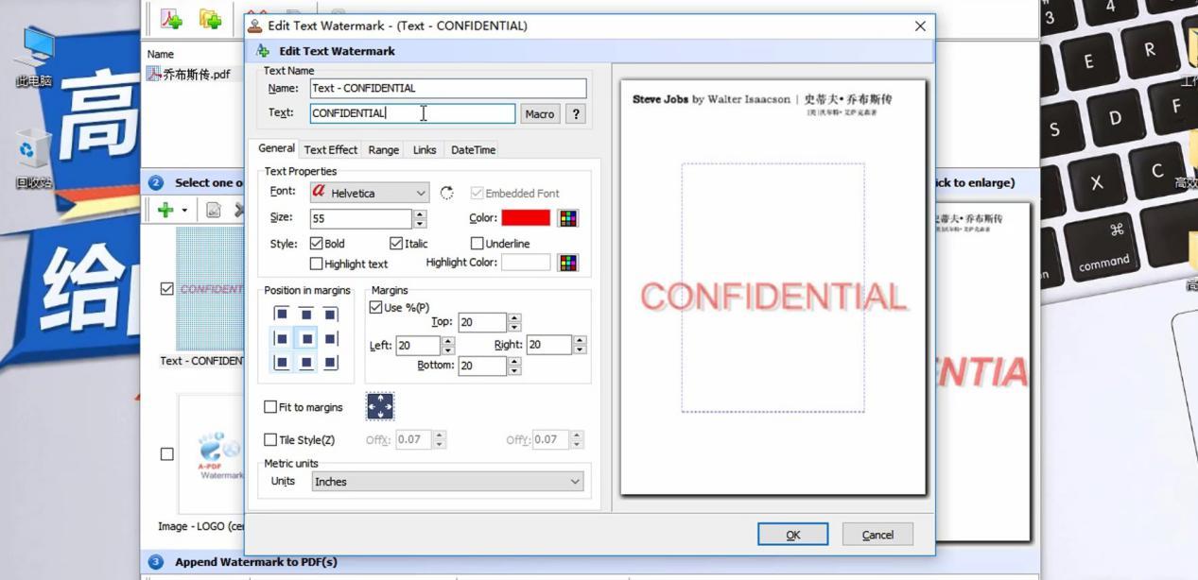Click the add PDF folder toolbar icon
The height and width of the screenshot is (580, 1198).
210,19
